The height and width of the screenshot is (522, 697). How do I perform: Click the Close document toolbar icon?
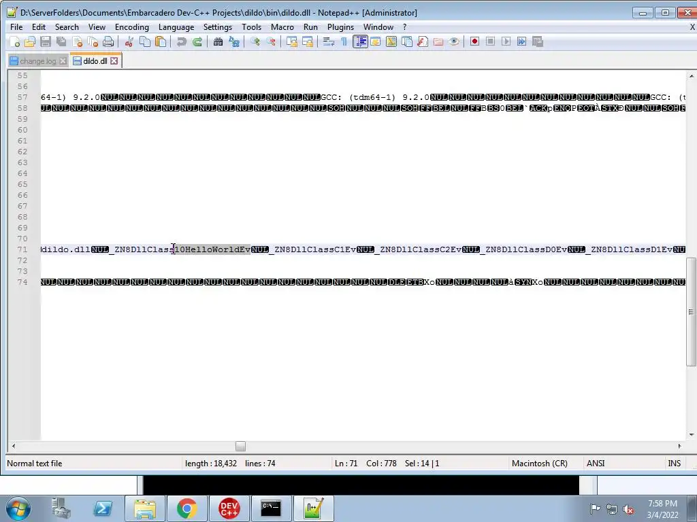coord(78,41)
